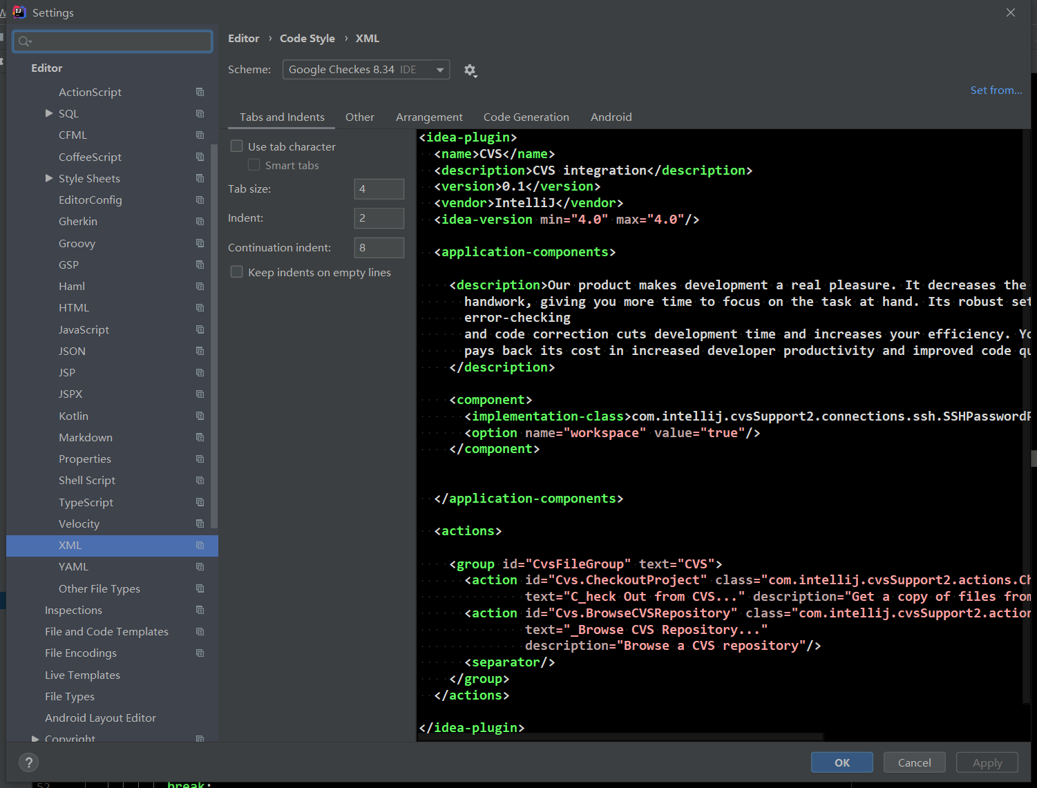Click the project-level icon beside Inspections
1037x788 pixels.
200,610
